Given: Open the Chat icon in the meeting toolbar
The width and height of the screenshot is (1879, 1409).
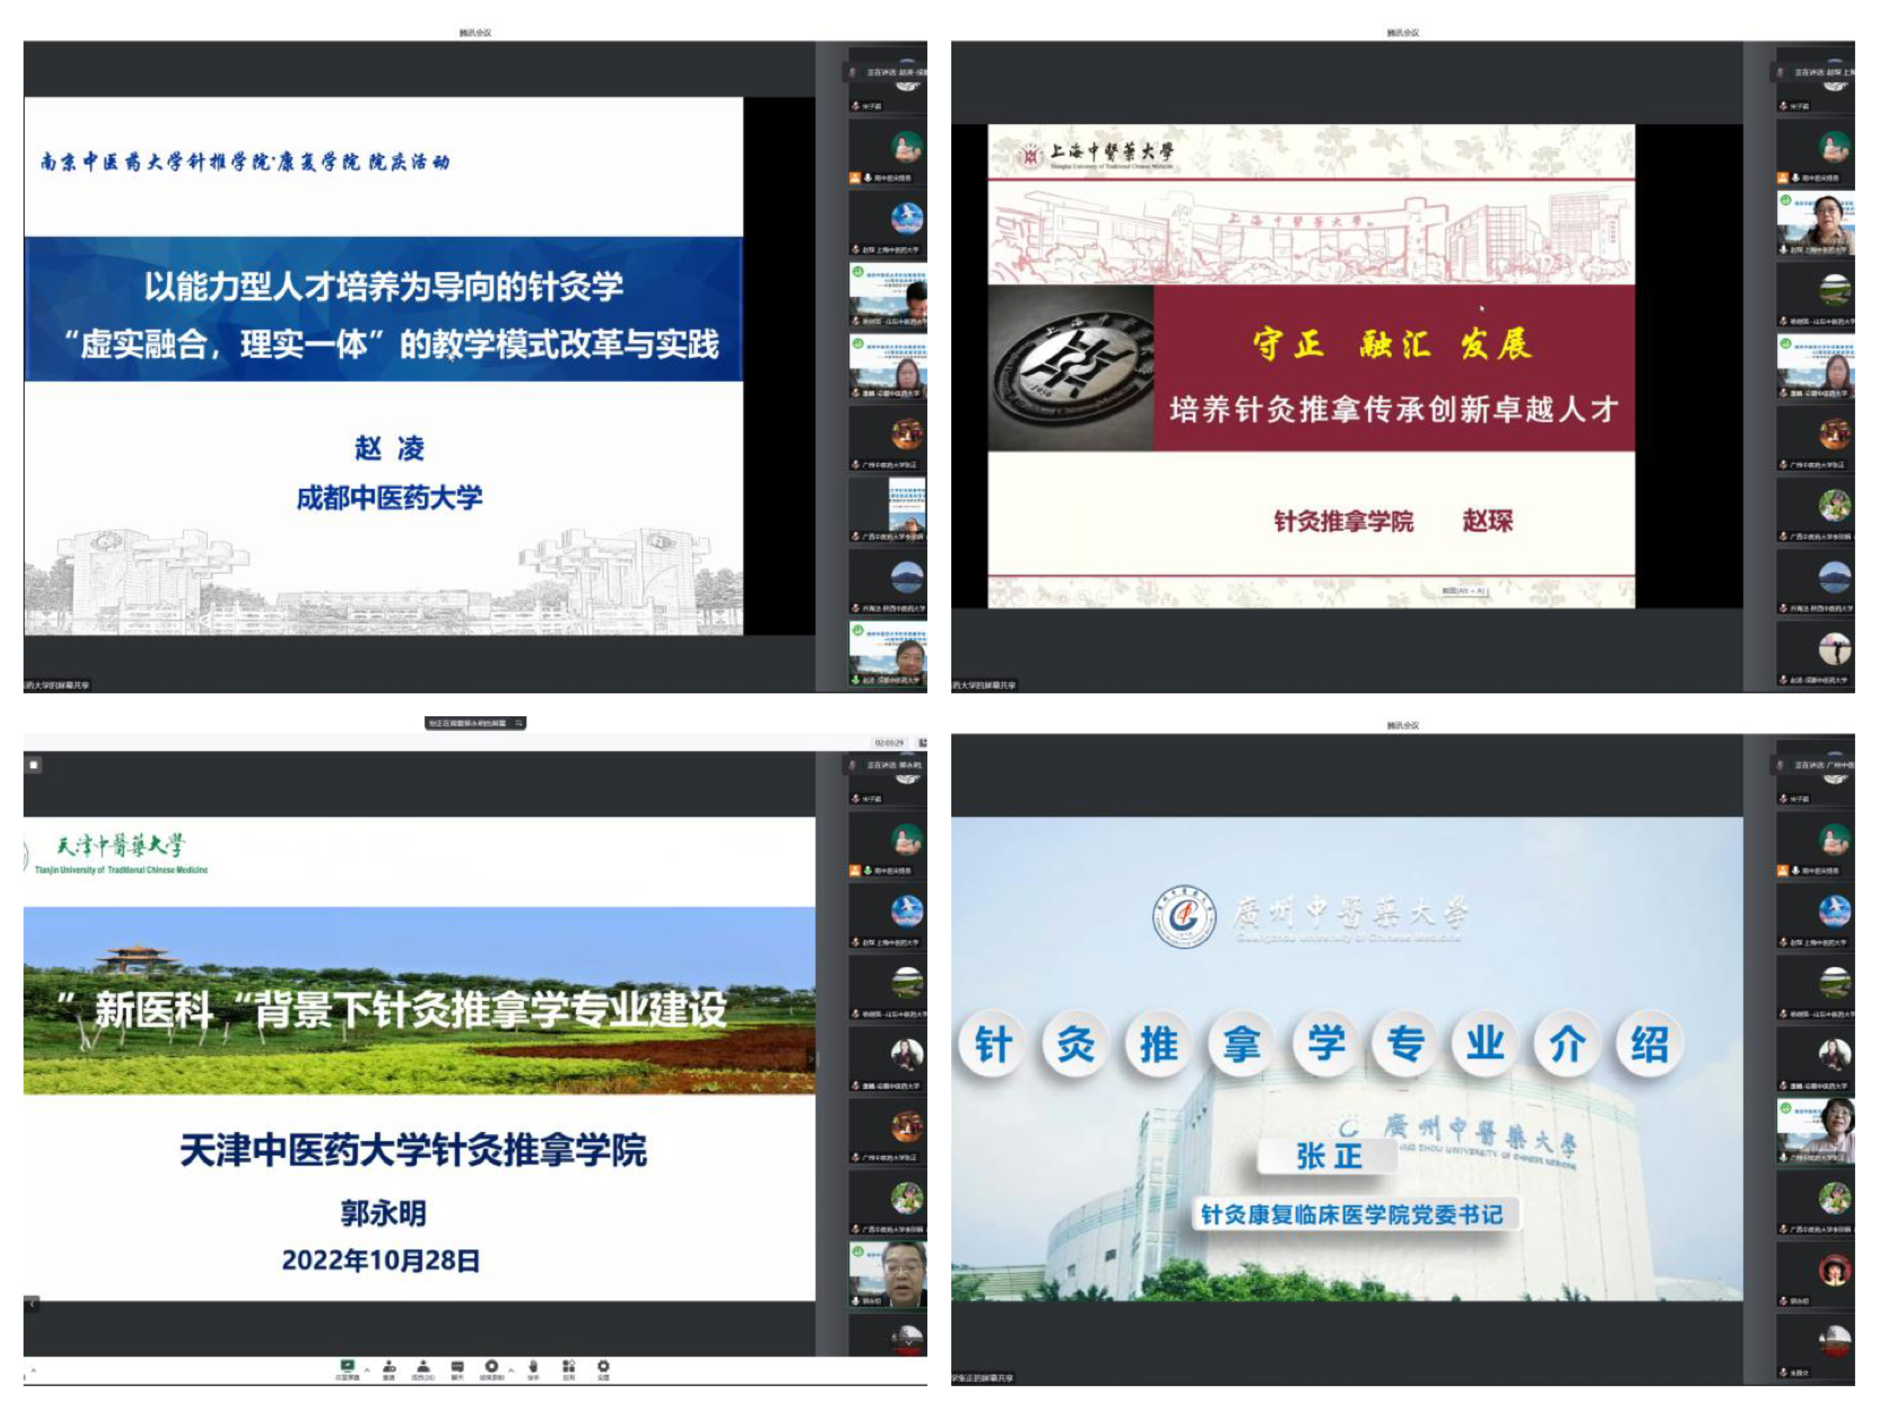Looking at the screenshot, I should click(x=458, y=1367).
